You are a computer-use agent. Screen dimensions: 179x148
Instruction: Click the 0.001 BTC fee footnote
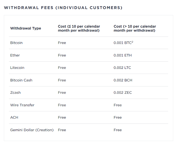tap(132, 42)
